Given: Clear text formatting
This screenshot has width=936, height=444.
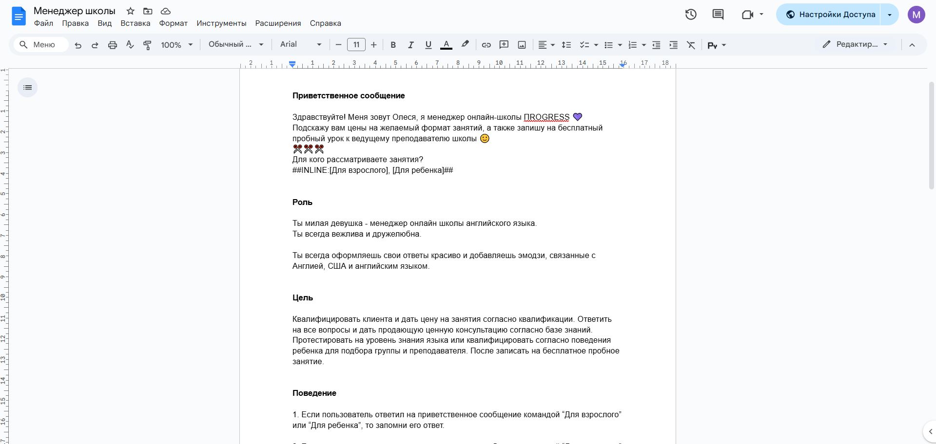Looking at the screenshot, I should [691, 45].
